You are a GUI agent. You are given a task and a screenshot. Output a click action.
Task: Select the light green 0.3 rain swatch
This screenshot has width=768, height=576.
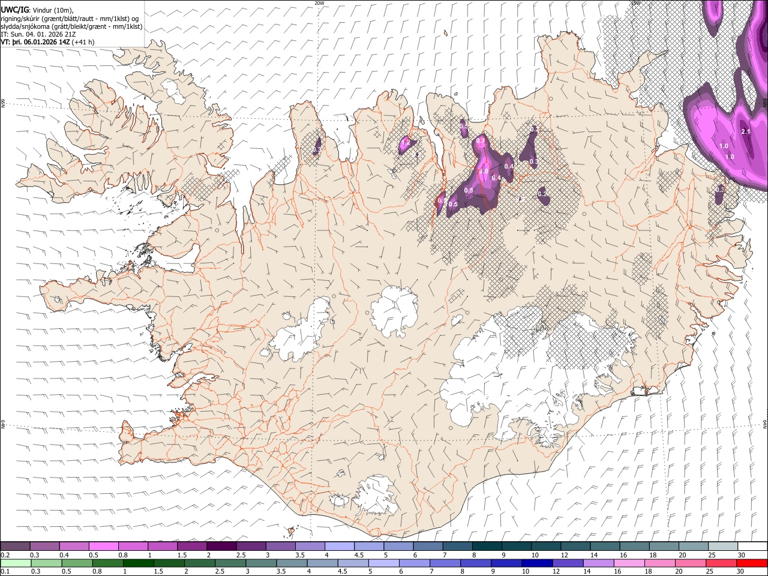[46, 563]
